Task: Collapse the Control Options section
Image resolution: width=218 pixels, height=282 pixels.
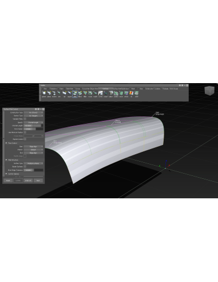Action: (x=6, y=174)
